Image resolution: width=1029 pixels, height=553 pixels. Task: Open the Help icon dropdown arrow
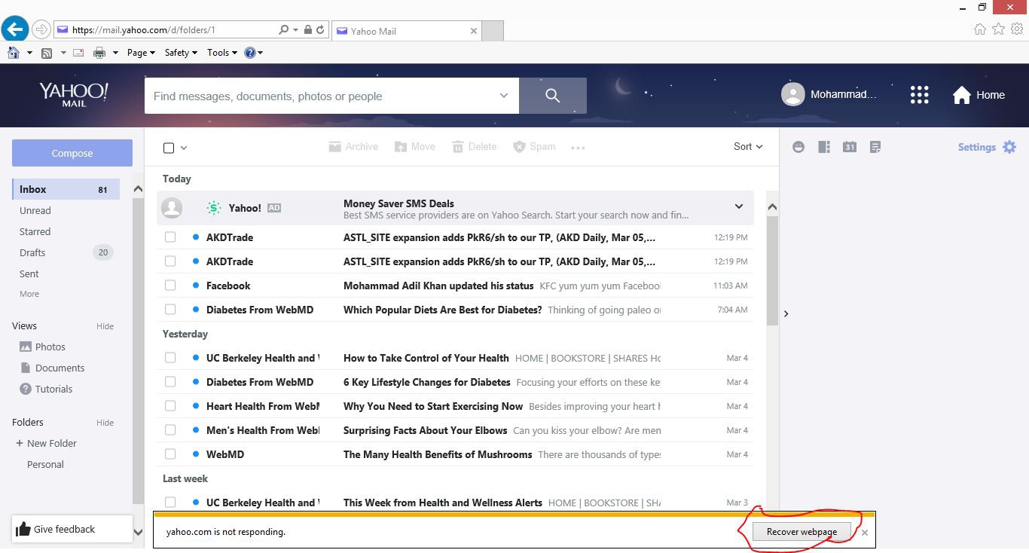tap(261, 53)
